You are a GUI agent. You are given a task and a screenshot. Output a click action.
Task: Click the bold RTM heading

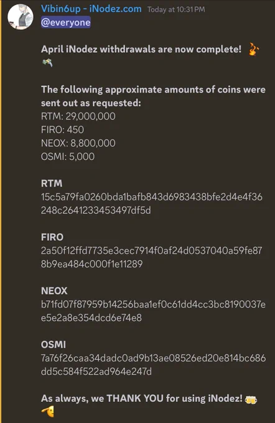click(x=52, y=184)
